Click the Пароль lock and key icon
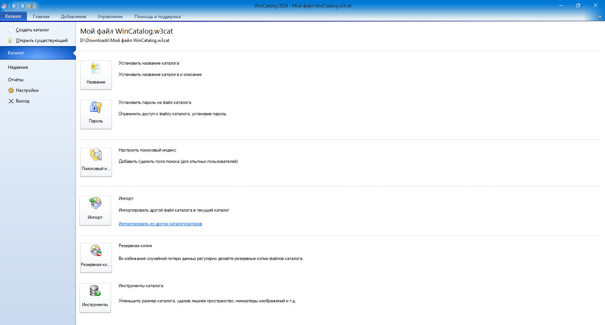Viewport: 605px width, 325px height. (96, 107)
